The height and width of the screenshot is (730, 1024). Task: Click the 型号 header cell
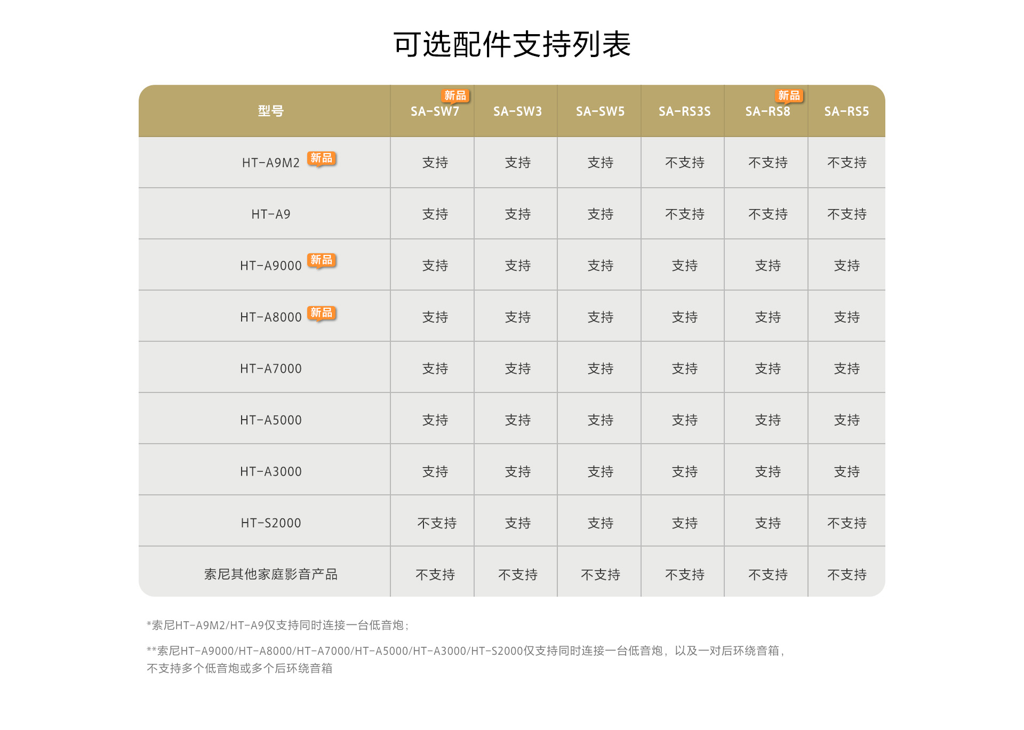(271, 111)
